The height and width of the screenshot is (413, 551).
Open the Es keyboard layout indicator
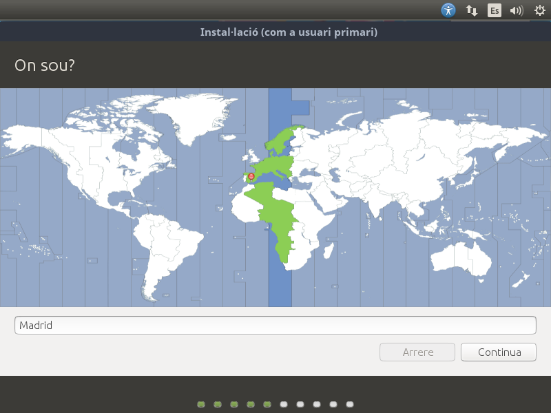click(495, 10)
